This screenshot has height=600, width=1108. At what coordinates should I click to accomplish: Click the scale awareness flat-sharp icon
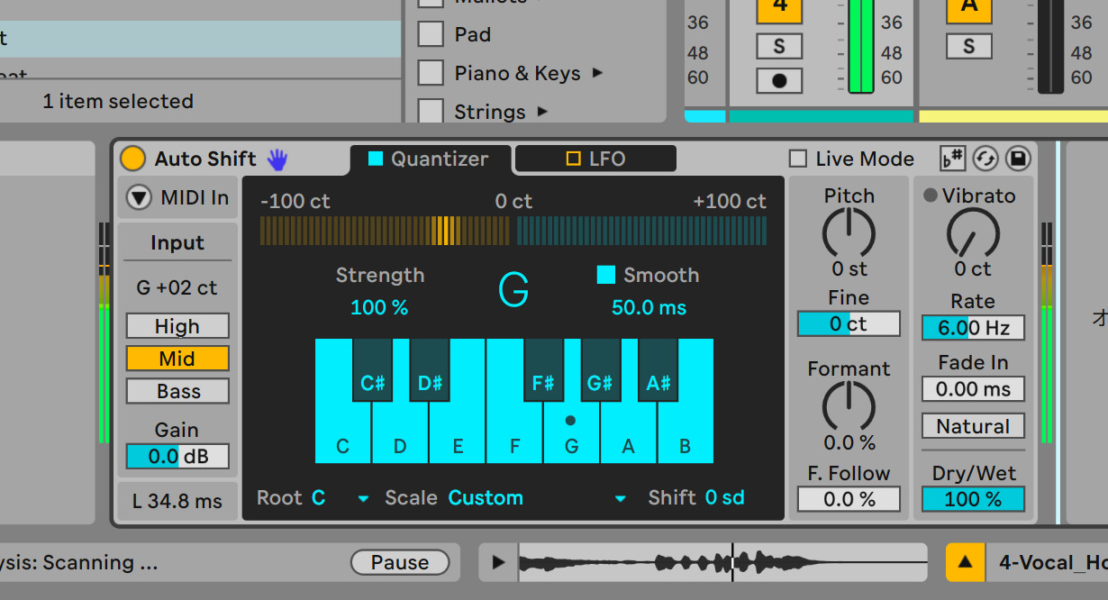953,159
